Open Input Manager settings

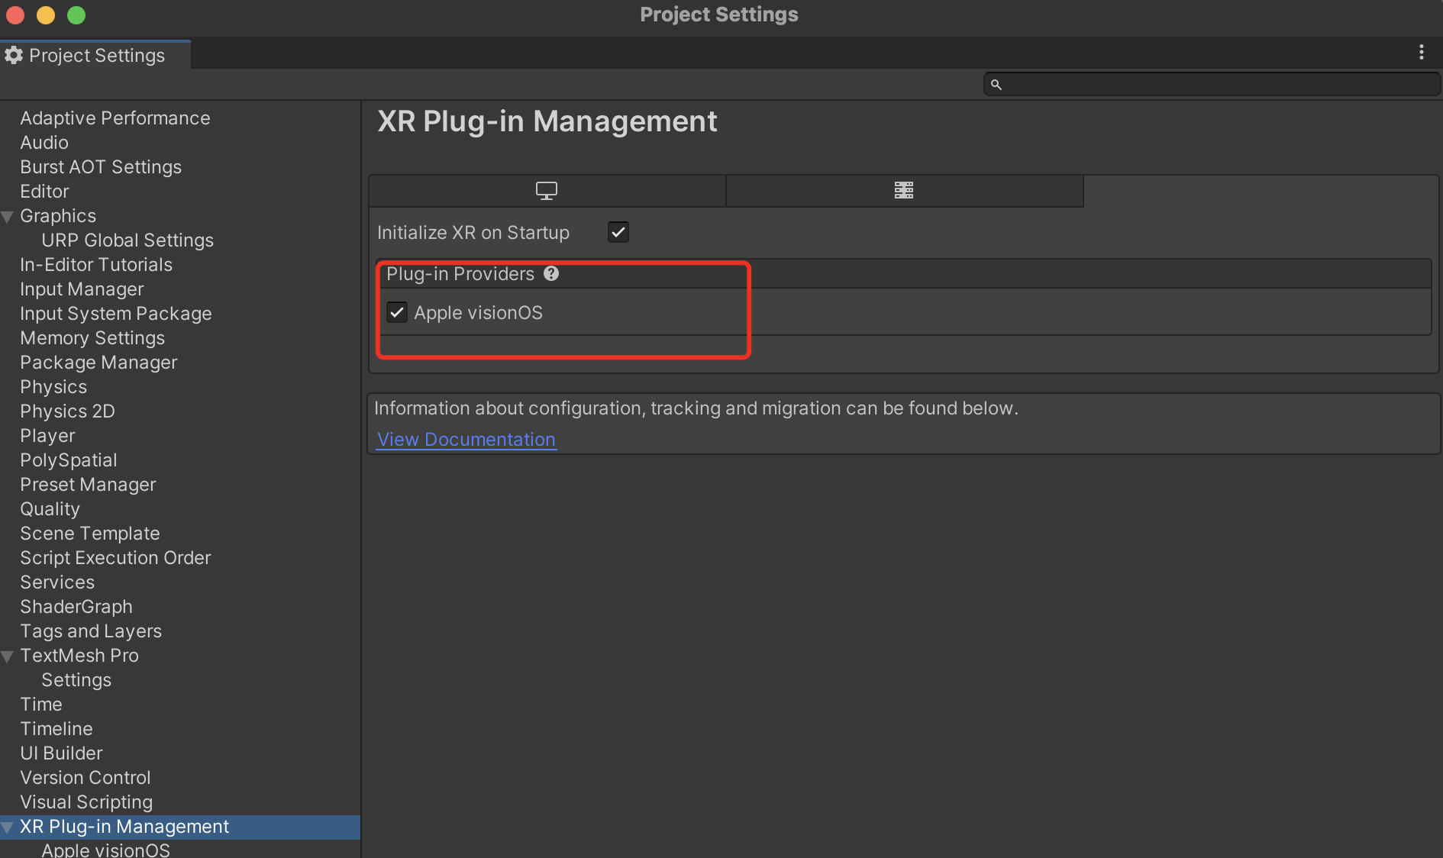point(82,289)
